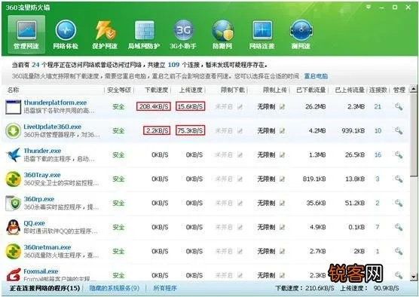Edit upload limit for thunderplatform.exe

click(x=282, y=106)
